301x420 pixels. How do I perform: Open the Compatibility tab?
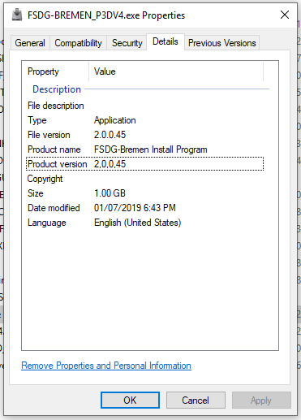click(x=78, y=43)
